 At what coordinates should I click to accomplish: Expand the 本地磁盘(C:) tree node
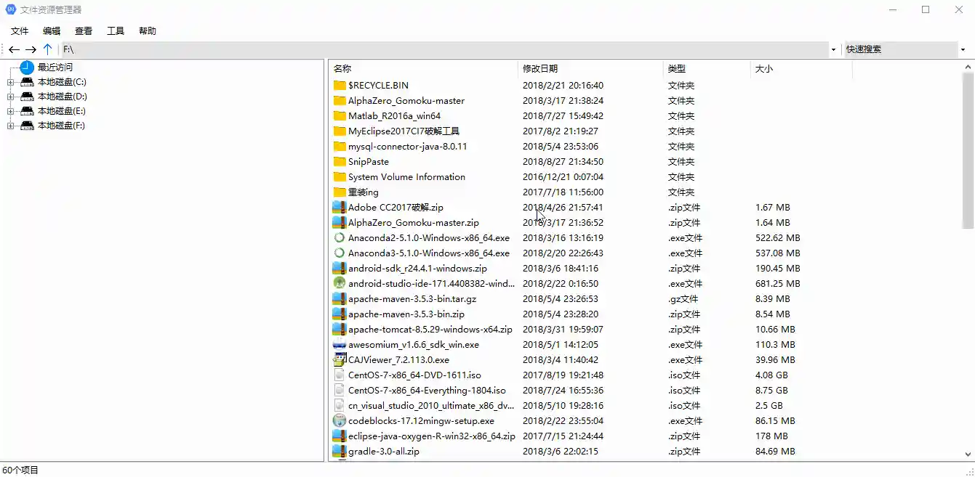[x=10, y=82]
